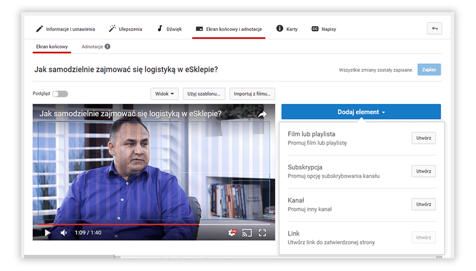The width and height of the screenshot is (476, 271).
Task: Click the Importuj z filmu... button
Action: coord(253,94)
